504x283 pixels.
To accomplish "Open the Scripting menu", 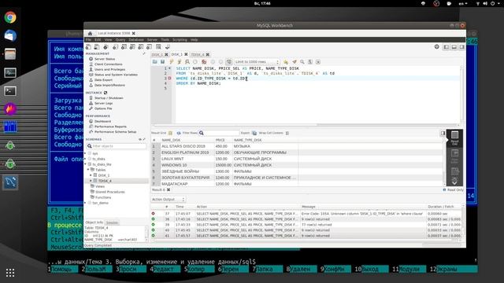I will [180, 40].
